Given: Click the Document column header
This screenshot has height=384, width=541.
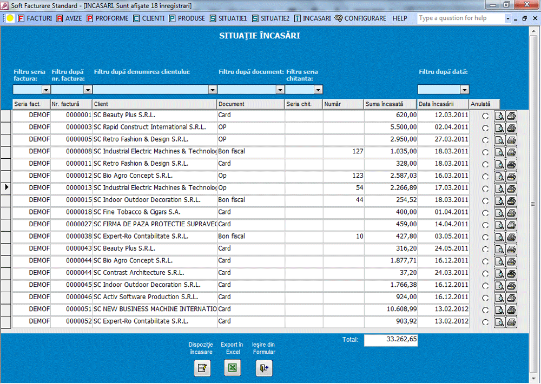Looking at the screenshot, I should point(251,104).
